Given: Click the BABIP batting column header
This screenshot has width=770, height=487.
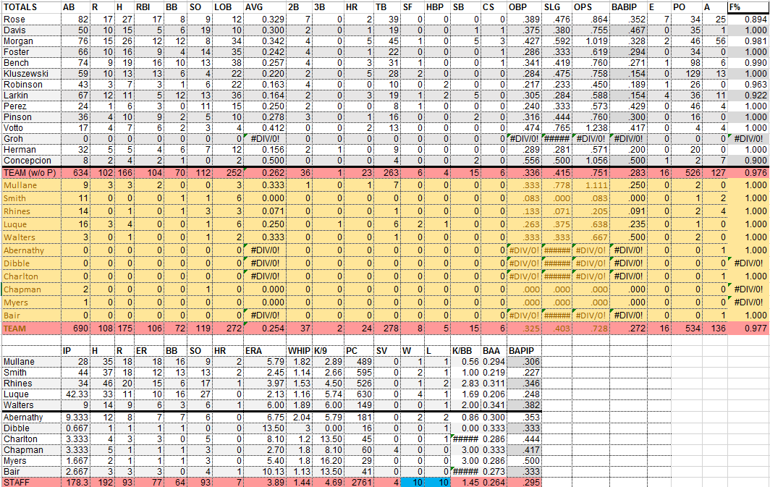Looking at the screenshot, I should point(628,7).
